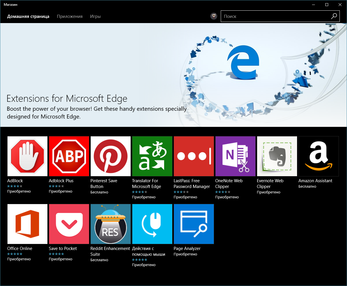The height and width of the screenshot is (286, 347).
Task: Click the Amazon Assistant title
Action: coord(316,181)
